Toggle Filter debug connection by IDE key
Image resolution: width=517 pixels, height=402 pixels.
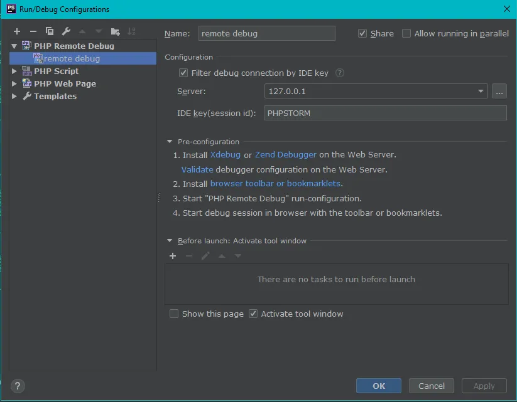(x=183, y=73)
